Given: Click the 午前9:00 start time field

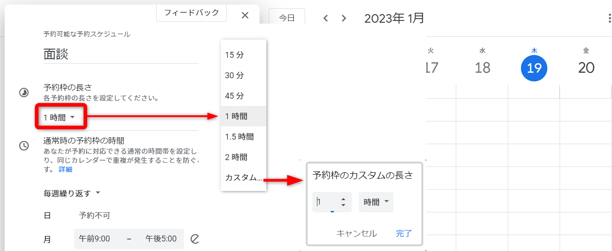Looking at the screenshot, I should (x=94, y=239).
